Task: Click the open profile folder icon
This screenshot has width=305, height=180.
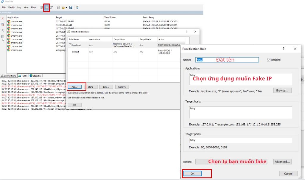Action: pyautogui.click(x=63, y=7)
